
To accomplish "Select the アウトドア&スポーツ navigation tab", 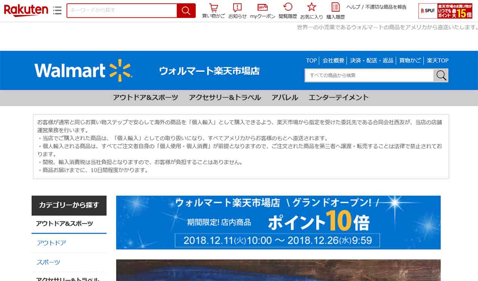I will pyautogui.click(x=145, y=98).
